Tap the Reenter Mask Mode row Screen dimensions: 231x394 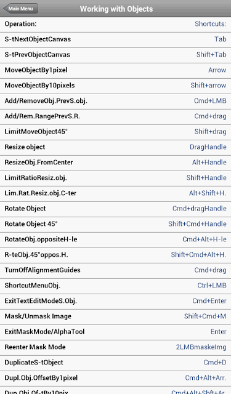coord(115,347)
